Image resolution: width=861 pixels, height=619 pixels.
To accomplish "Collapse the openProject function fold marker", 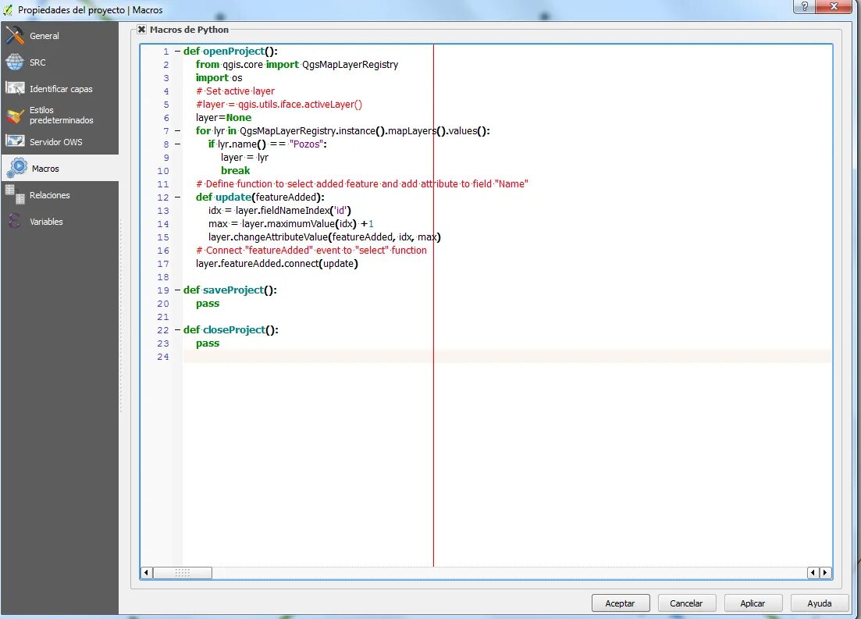I will pos(177,52).
